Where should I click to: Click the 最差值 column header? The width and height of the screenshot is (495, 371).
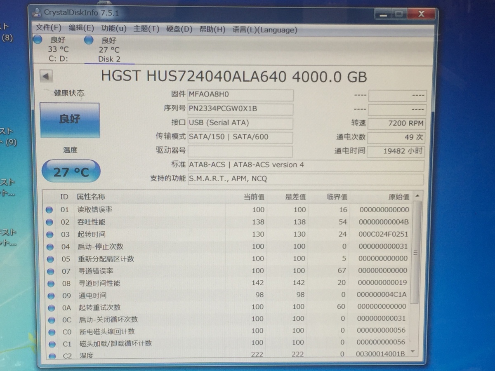(x=296, y=197)
